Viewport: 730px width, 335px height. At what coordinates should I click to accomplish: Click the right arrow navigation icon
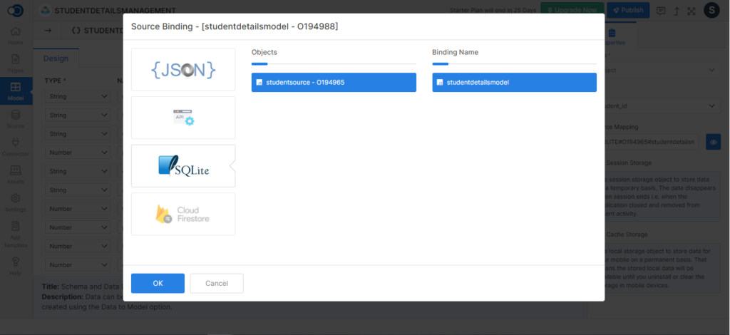click(48, 30)
